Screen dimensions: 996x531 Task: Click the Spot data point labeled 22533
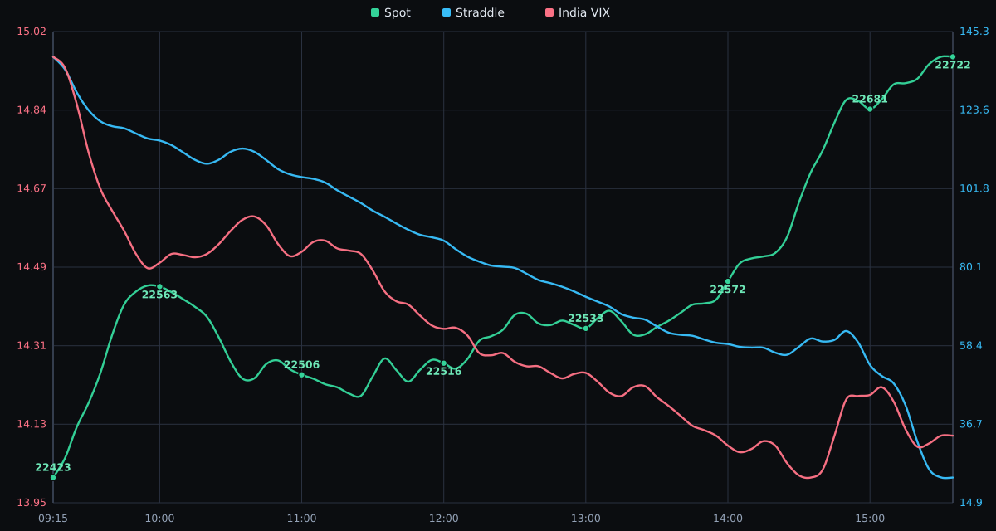click(x=585, y=329)
